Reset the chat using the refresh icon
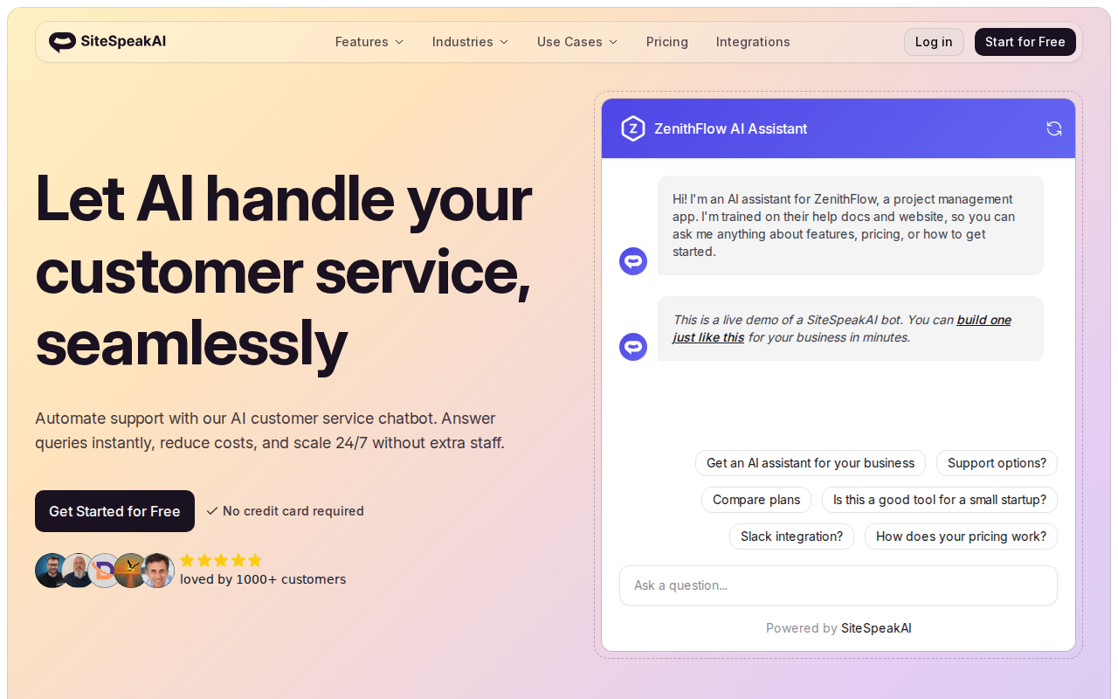Viewport: 1118px width, 699px height. (x=1054, y=128)
